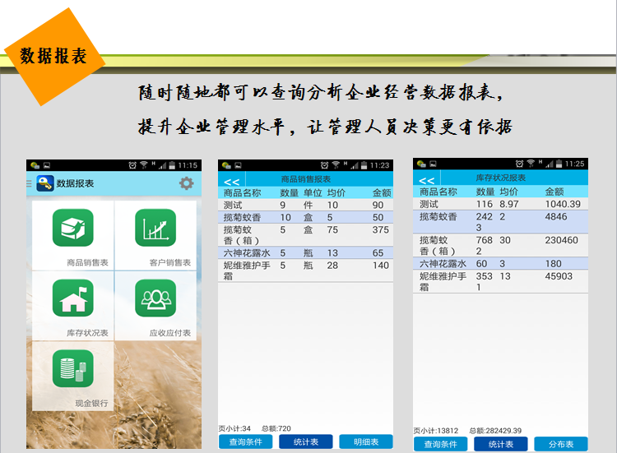Click 统计表 button under inventory report

coord(500,444)
